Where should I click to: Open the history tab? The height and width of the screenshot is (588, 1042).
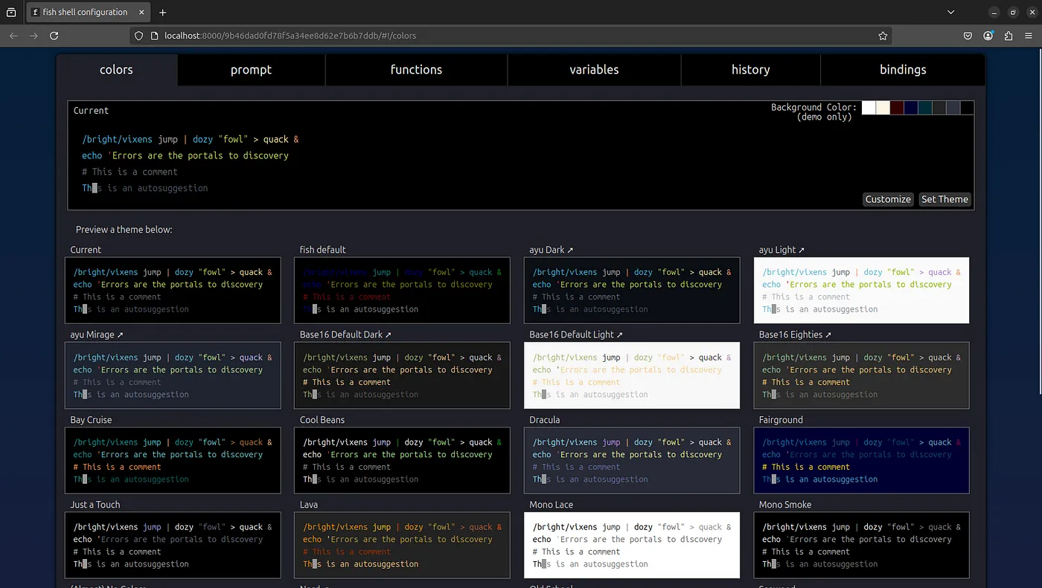pyautogui.click(x=750, y=70)
